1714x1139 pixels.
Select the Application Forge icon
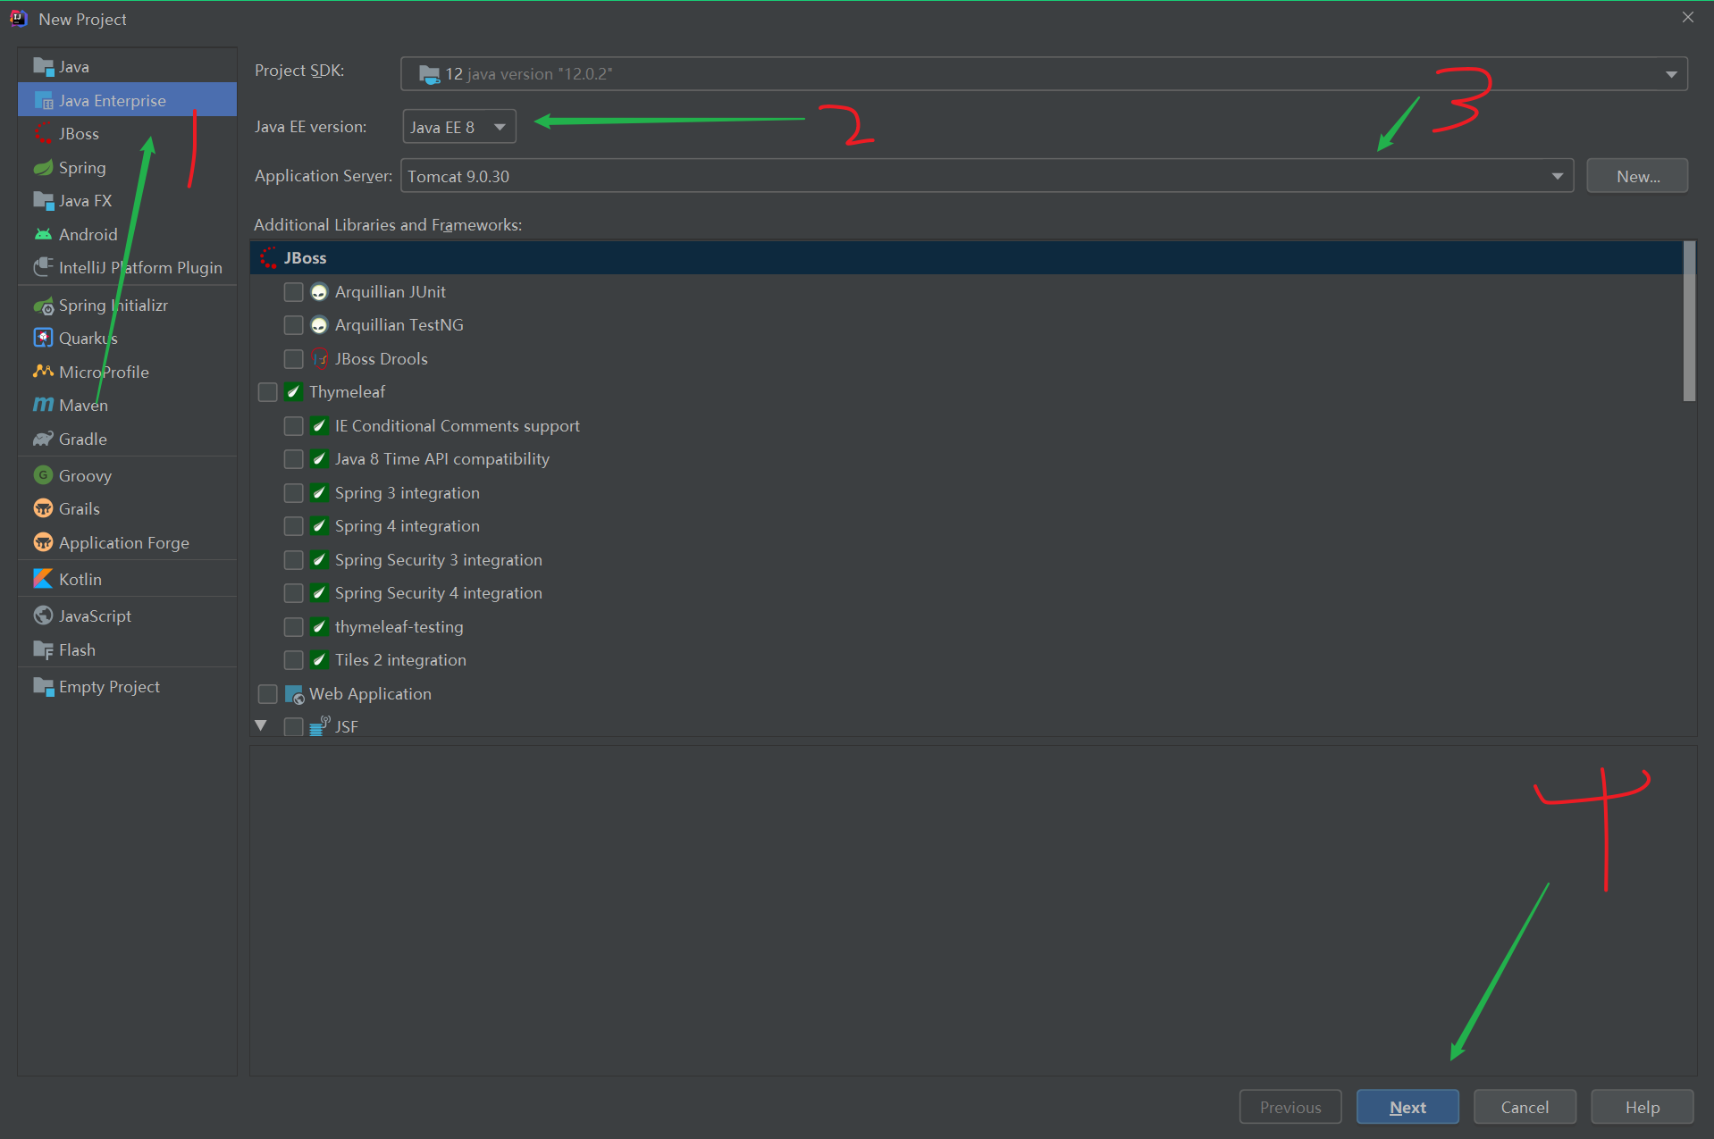point(43,542)
